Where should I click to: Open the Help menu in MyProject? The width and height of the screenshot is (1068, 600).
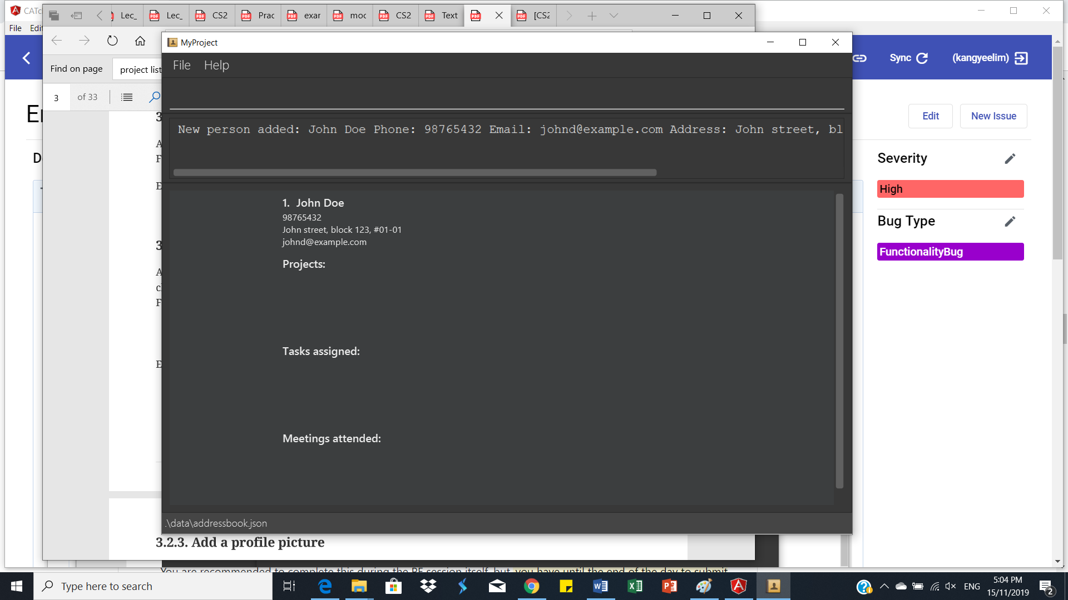click(216, 66)
